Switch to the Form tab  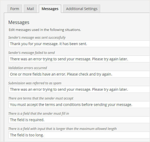click(x=15, y=9)
